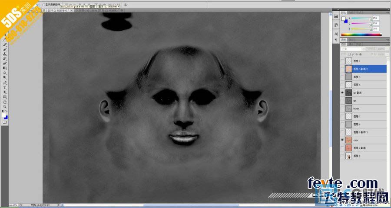Show the 'bump' layer
Image resolution: width=391 pixels, height=208 pixels.
point(342,109)
